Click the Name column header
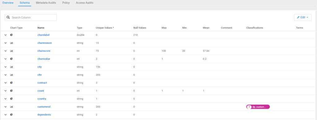 point(41,28)
